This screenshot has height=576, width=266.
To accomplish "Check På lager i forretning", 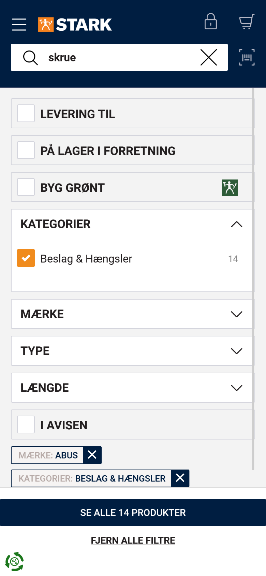I will (x=26, y=150).
